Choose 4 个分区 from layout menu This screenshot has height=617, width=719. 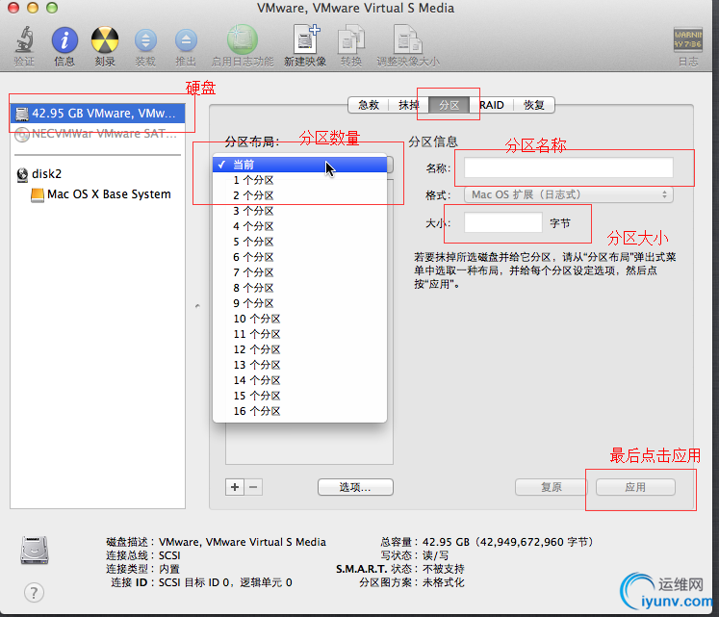[300, 226]
